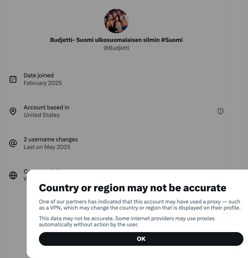Click the globe icon in the left column
Image resolution: width=248 pixels, height=258 pixels.
click(13, 175)
